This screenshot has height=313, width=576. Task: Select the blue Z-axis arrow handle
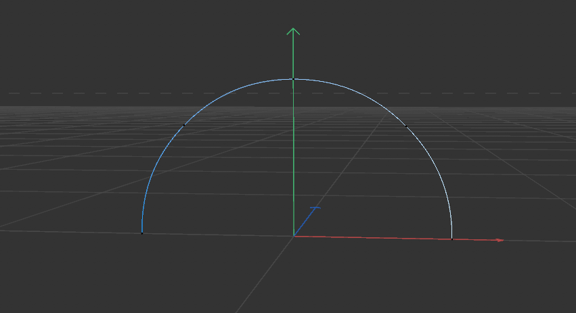point(315,208)
